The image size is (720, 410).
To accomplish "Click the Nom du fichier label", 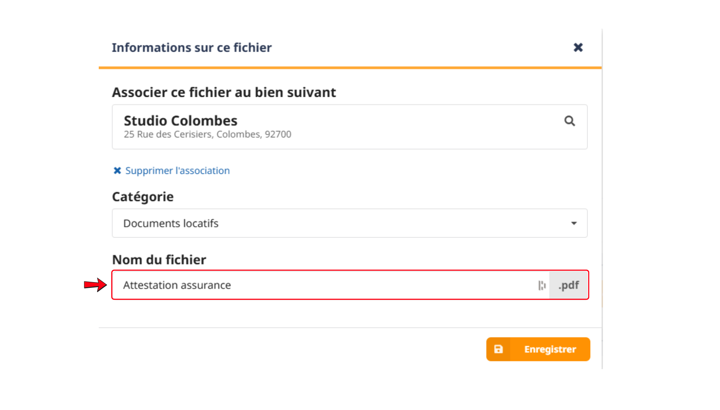I will pyautogui.click(x=159, y=260).
